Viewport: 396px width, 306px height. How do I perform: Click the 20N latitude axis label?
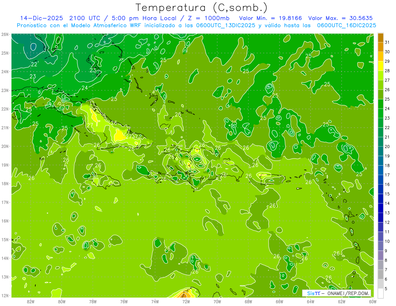pos(5,146)
